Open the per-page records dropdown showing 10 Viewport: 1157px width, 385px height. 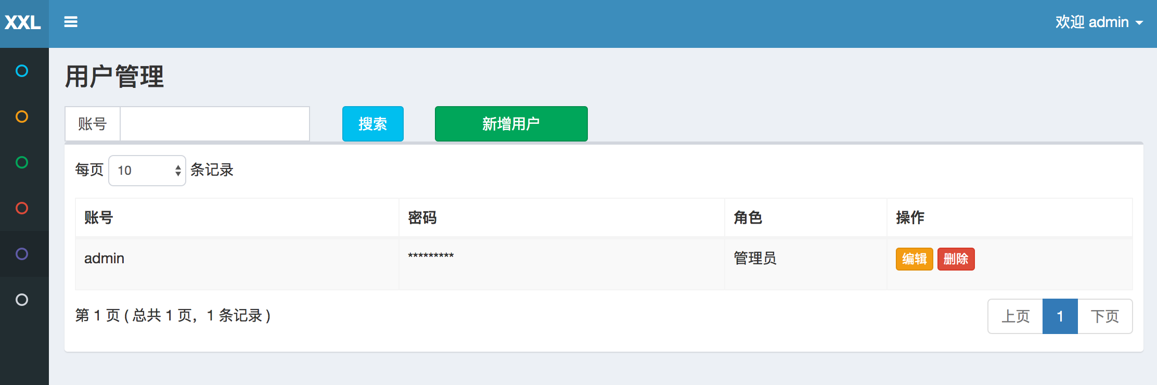(x=147, y=171)
